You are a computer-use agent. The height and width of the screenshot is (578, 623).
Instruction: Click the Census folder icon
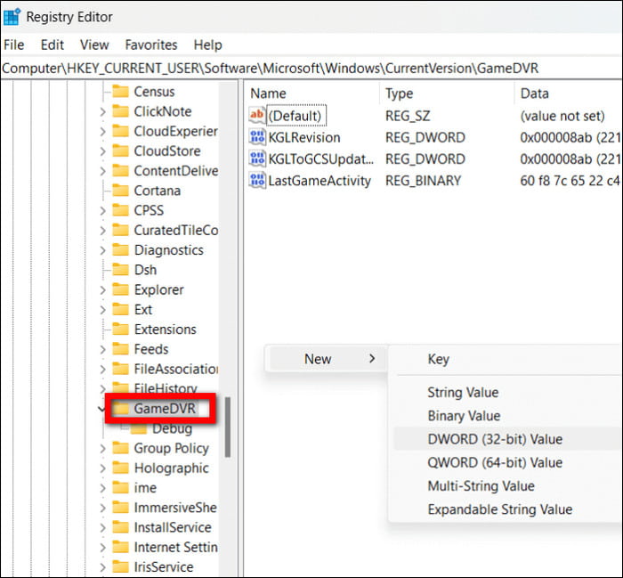coord(120,92)
